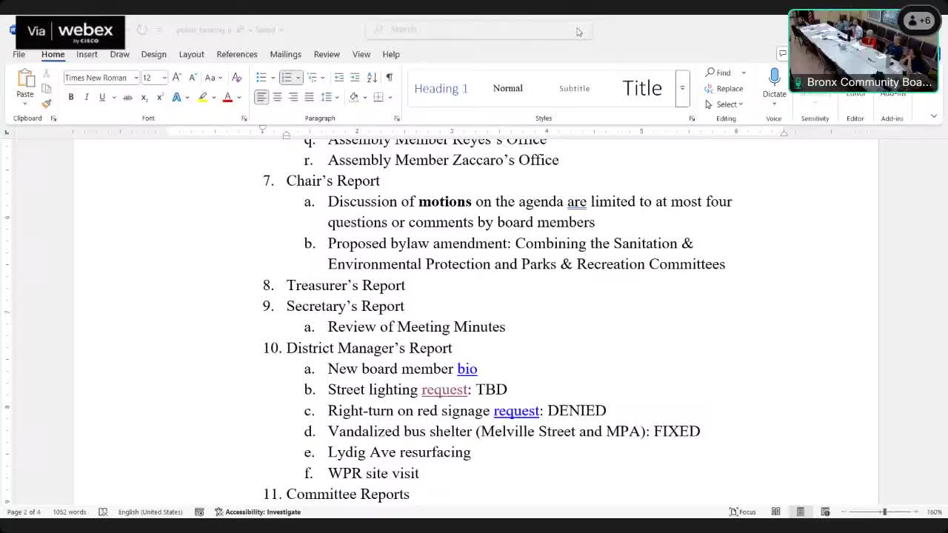Open the Font dialog launcher
The width and height of the screenshot is (948, 533).
pos(244,118)
